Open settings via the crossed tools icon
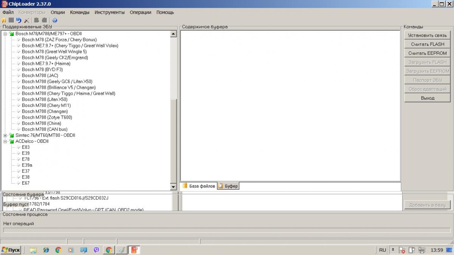Screen dimensions: 454x255 26,20
